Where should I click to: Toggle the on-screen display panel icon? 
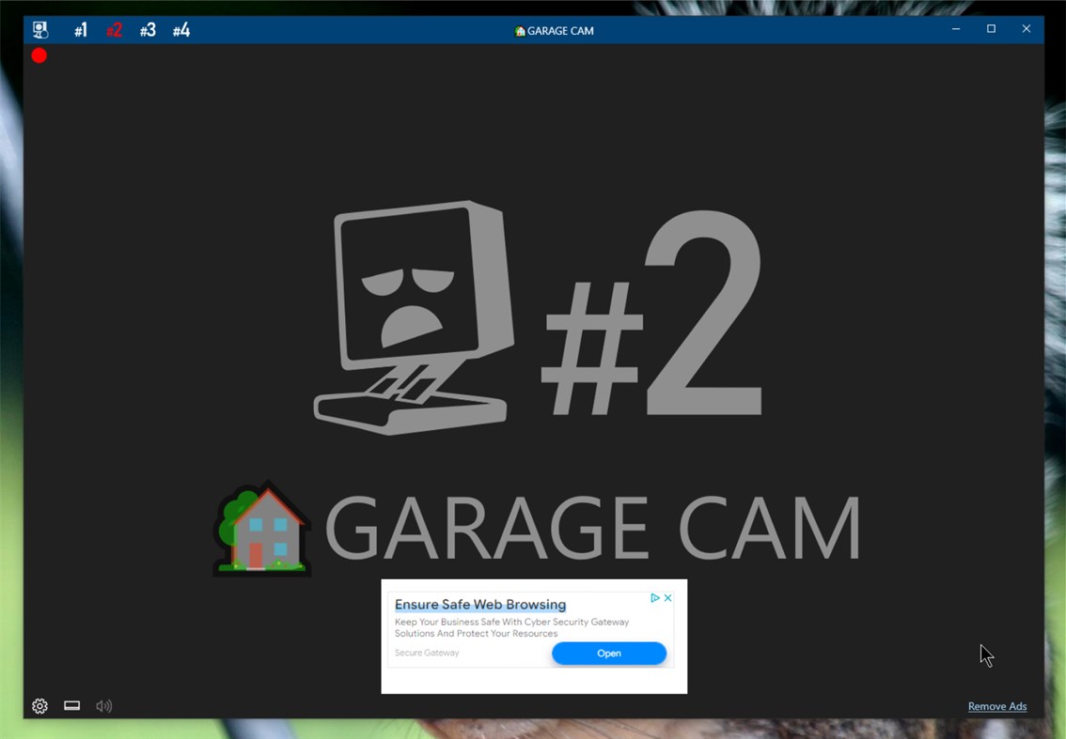[71, 705]
